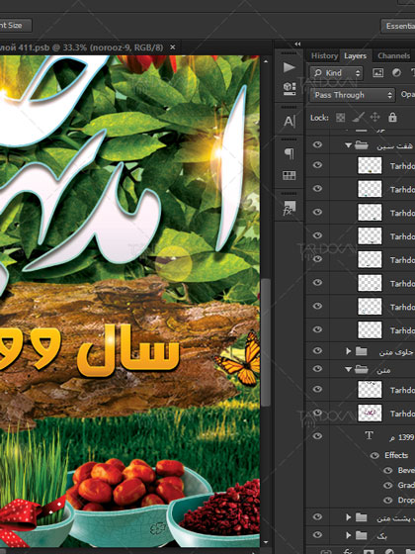Hide the بک group
415x554 pixels.
pyautogui.click(x=317, y=535)
